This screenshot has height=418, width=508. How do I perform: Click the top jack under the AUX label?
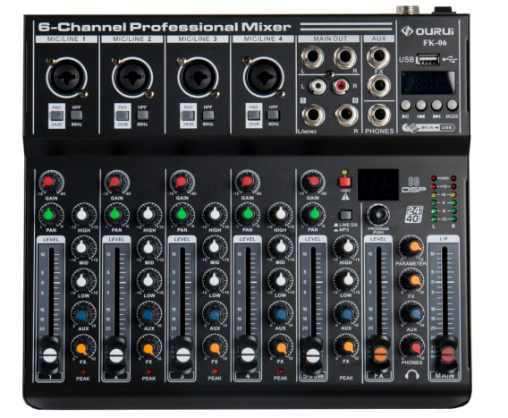click(378, 56)
